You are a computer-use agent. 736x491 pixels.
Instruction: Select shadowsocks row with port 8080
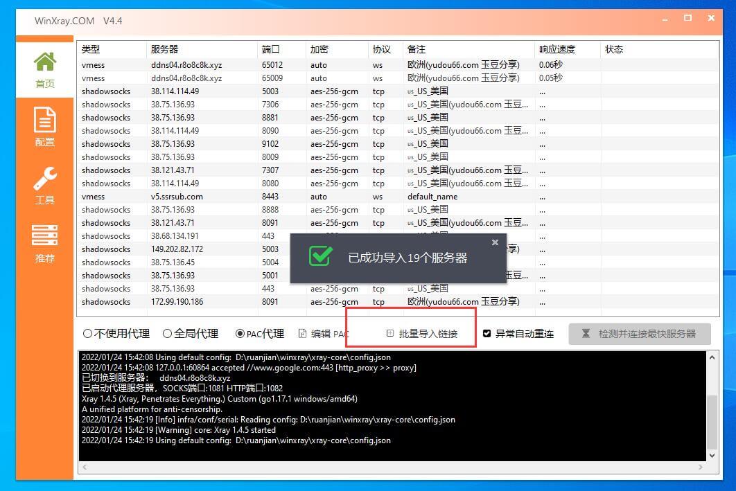click(x=398, y=183)
